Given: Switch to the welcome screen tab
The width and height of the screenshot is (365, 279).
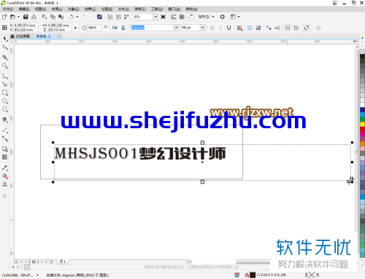Looking at the screenshot, I should 20,36.
